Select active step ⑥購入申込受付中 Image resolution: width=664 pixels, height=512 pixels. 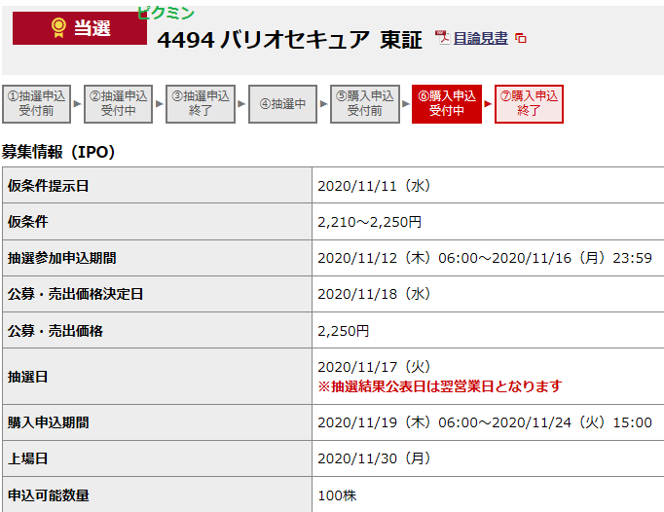pos(447,104)
